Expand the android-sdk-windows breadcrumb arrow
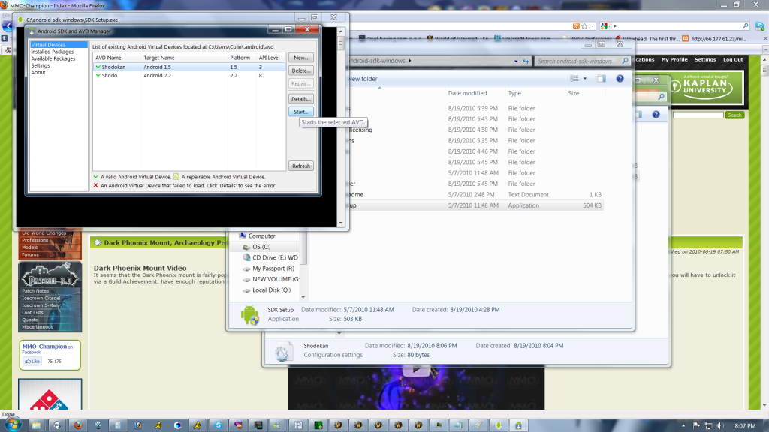This screenshot has height=432, width=769. coord(410,61)
